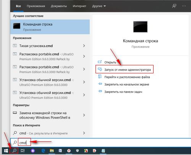Select Запуск от имени администратора
Image resolution: width=191 pixels, height=155 pixels.
pos(128,70)
